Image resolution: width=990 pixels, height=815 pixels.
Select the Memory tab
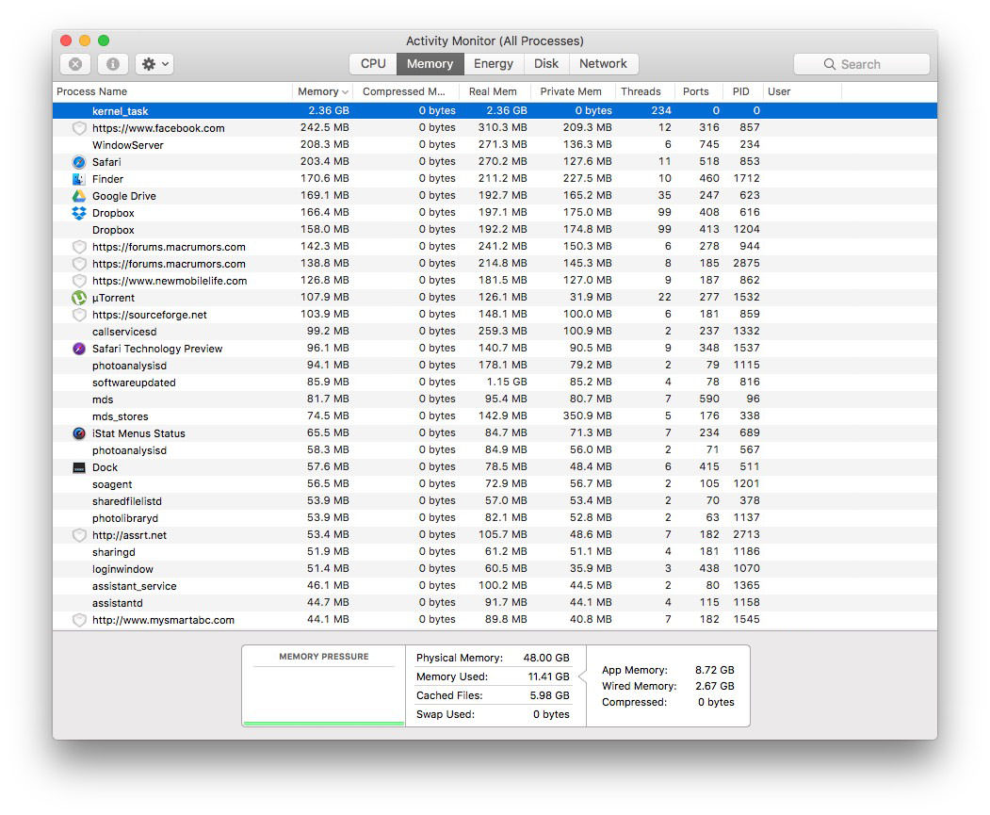[430, 64]
